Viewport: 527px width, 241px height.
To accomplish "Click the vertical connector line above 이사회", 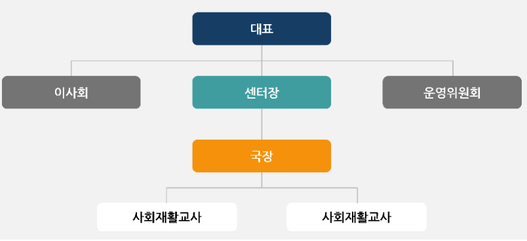I will (x=71, y=69).
